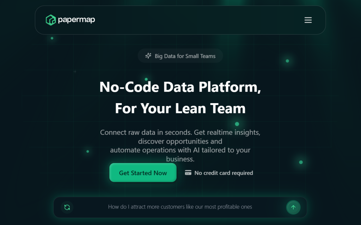The width and height of the screenshot is (361, 225).
Task: Click the sparkle icon in the announcement badge
Action: (x=148, y=56)
